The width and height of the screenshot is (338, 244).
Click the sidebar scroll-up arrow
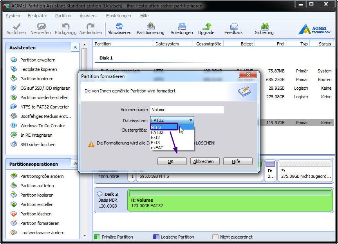[85, 45]
